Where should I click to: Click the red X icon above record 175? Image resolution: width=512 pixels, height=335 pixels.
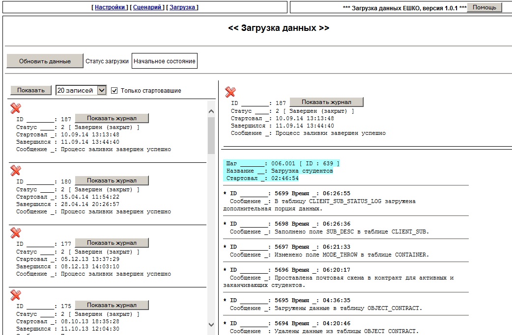coord(16,295)
